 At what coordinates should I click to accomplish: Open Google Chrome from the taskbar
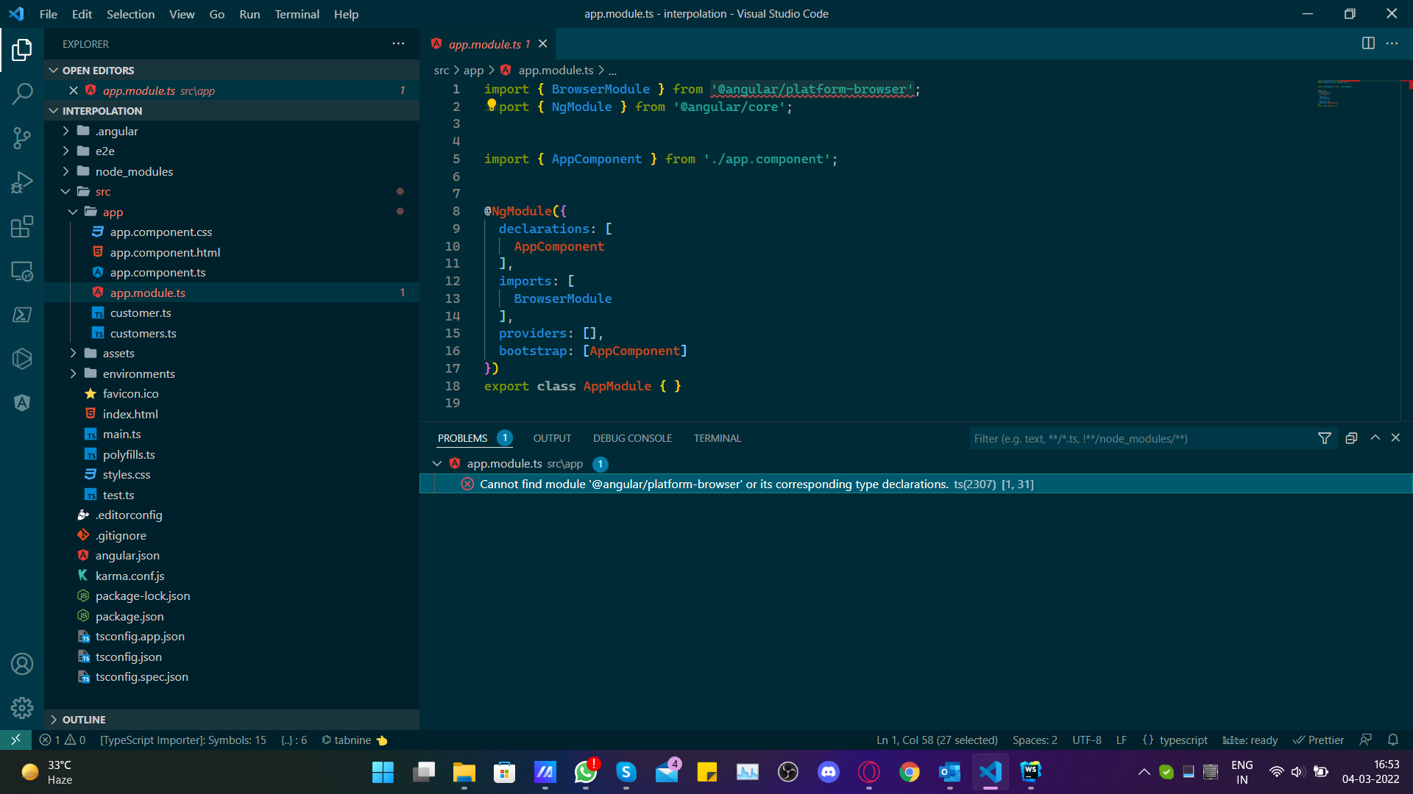pyautogui.click(x=909, y=773)
